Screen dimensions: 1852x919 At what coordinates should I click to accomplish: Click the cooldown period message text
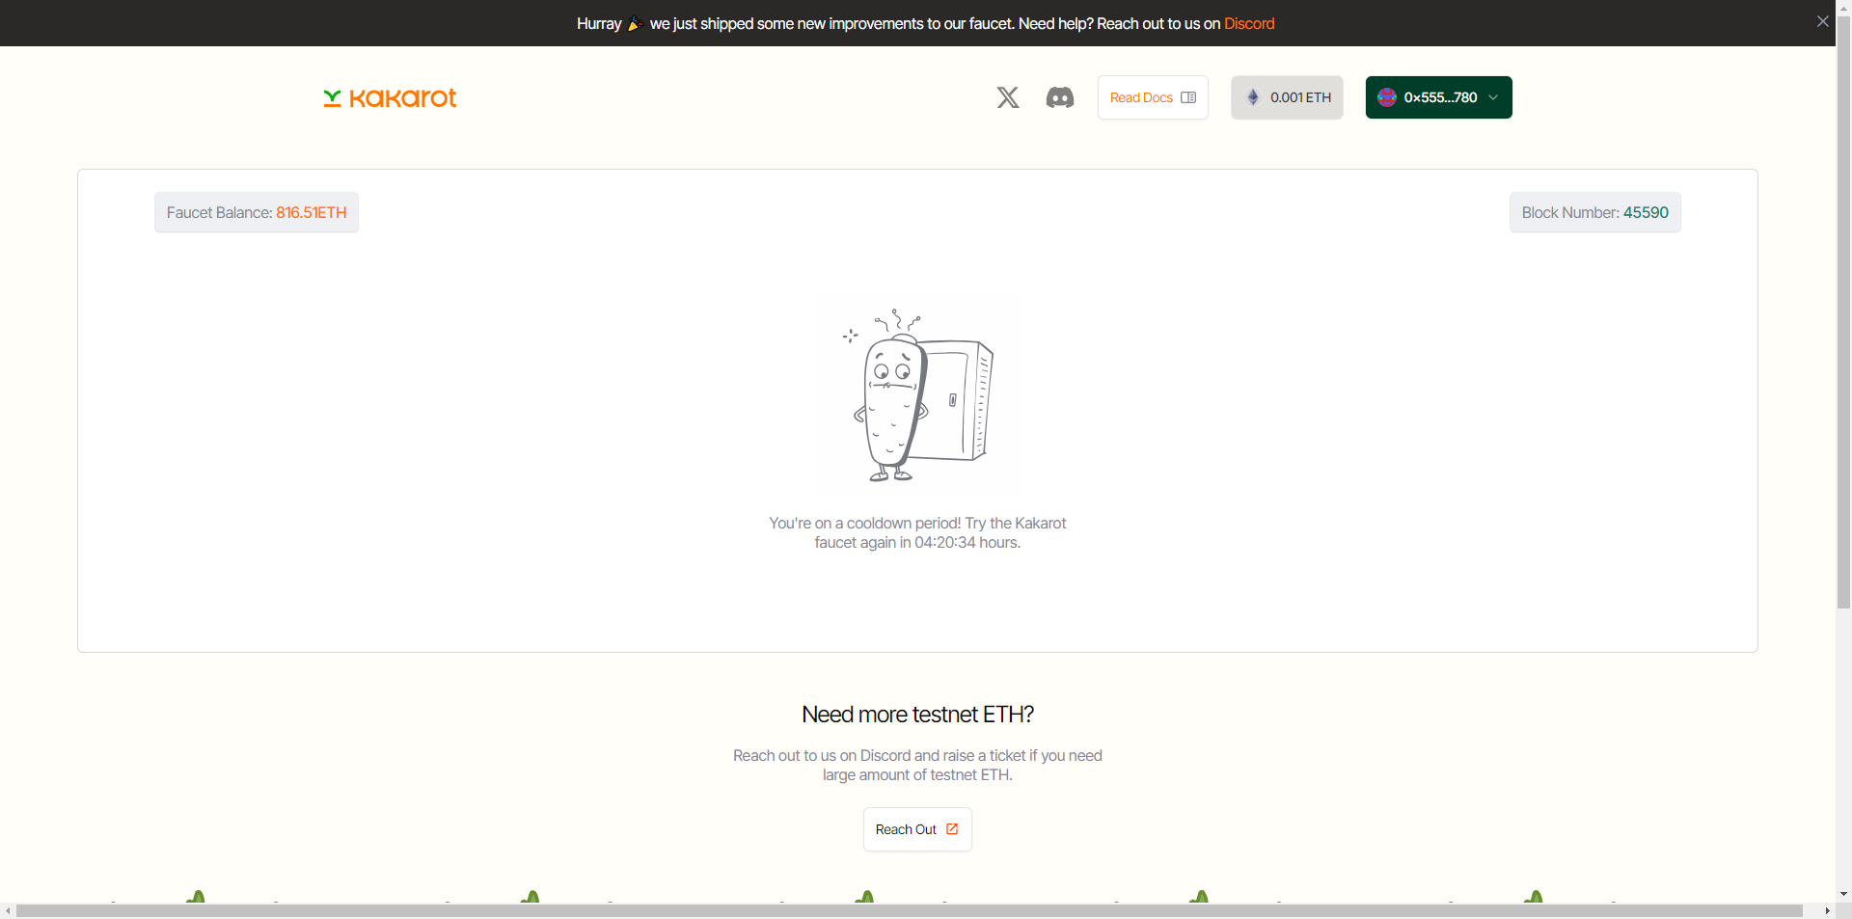[x=917, y=532]
